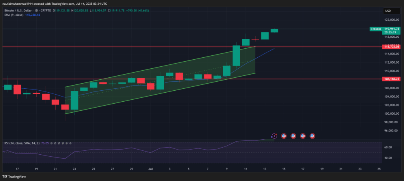
Task: Open the third US flag economic event
Action: (x=303, y=136)
